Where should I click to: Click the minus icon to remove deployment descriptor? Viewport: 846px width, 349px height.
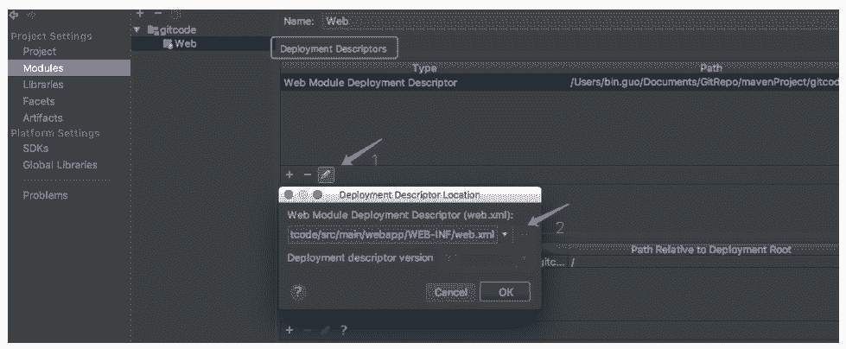coord(307,175)
